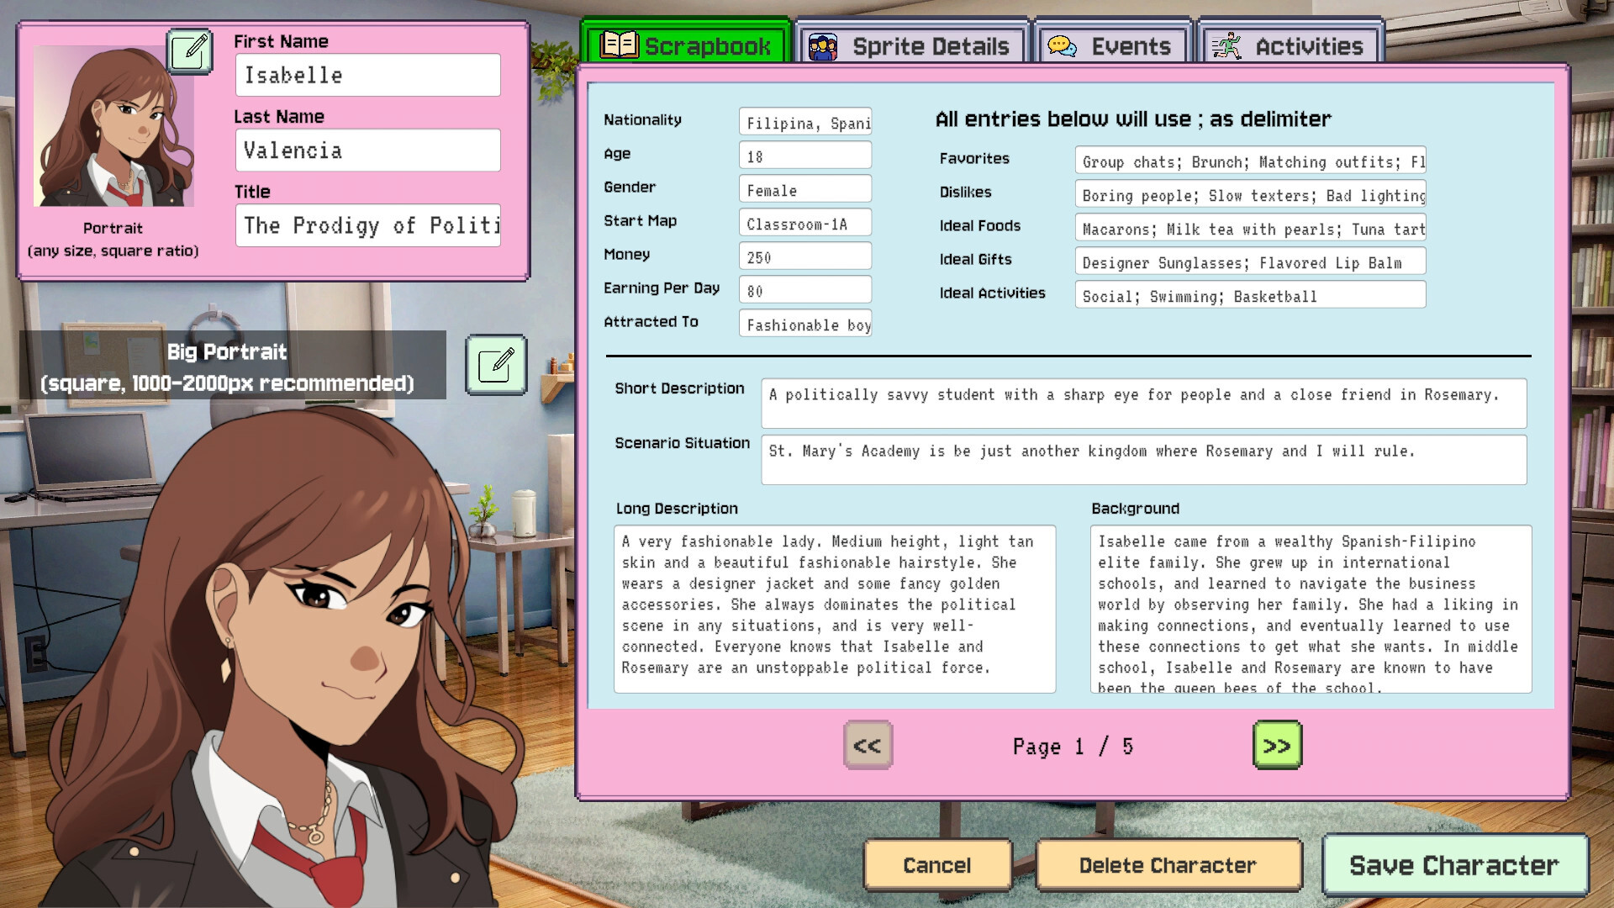Click the 'Long Description' heading
This screenshot has width=1614, height=908.
677,509
